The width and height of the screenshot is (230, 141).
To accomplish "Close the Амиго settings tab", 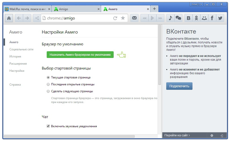I will (x=148, y=9).
